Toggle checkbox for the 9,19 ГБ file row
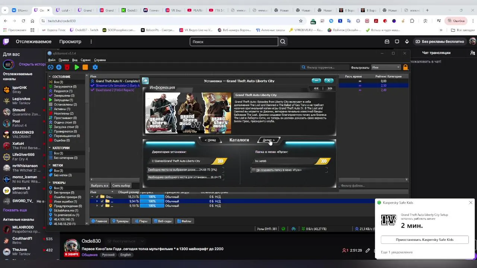477x268 pixels. tap(102, 206)
